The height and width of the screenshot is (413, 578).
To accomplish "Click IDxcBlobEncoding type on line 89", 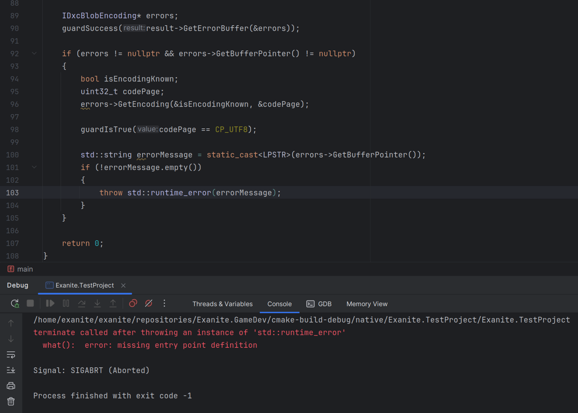I will coord(99,16).
